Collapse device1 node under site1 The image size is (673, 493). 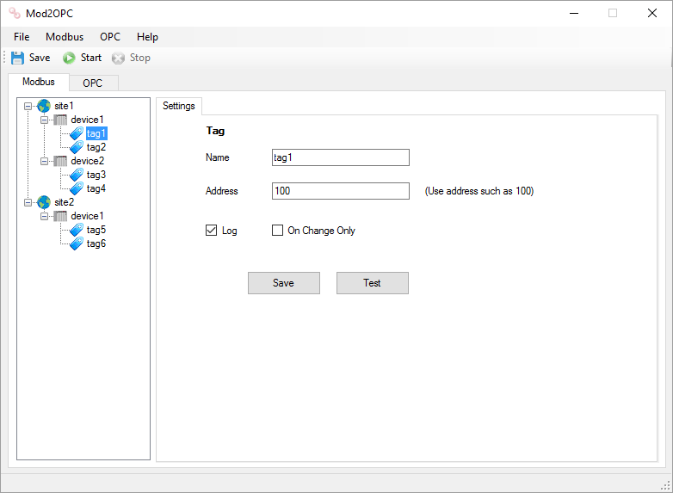point(44,120)
